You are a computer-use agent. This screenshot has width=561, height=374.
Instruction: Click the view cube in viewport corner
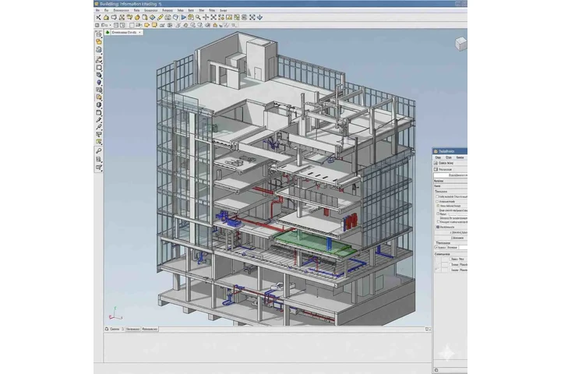460,44
